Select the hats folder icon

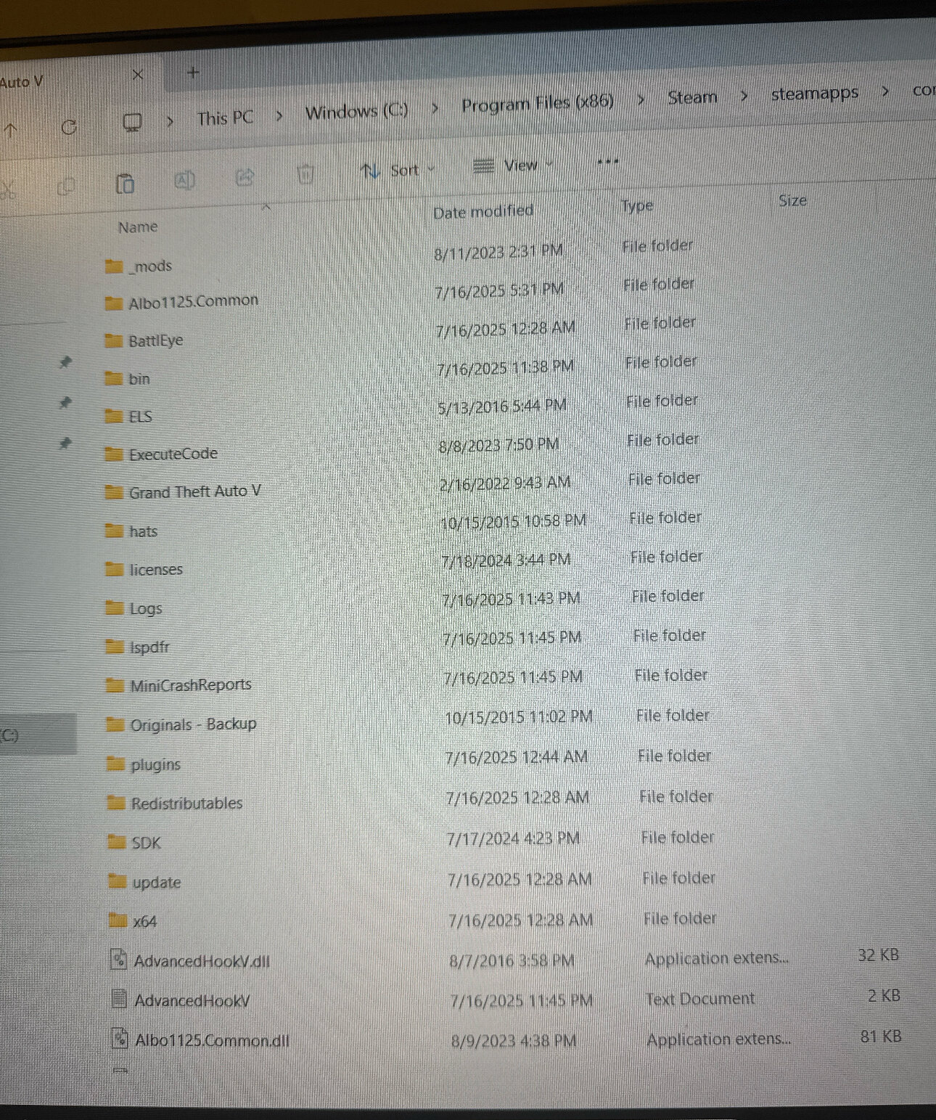coord(114,531)
